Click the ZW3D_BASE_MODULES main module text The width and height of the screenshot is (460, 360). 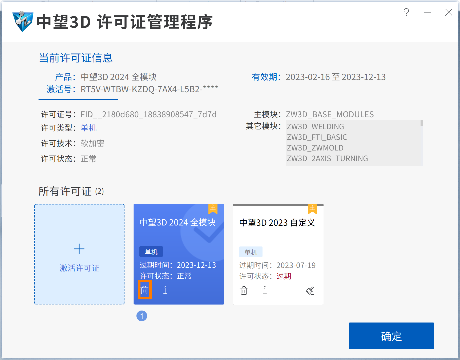click(330, 114)
